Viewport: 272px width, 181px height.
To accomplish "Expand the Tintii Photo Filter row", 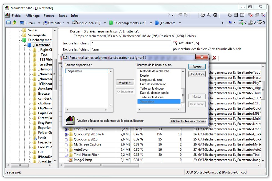I will click(x=66, y=155).
